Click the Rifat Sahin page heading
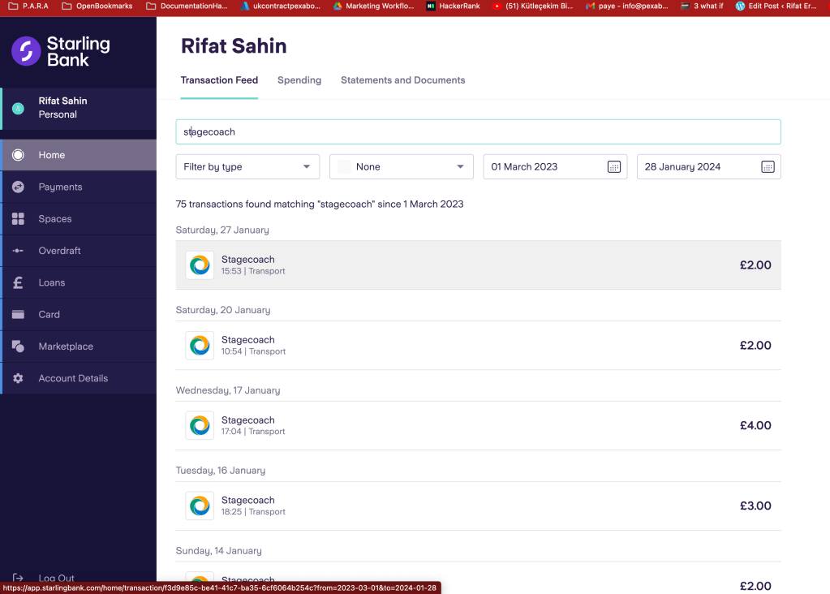 point(234,46)
